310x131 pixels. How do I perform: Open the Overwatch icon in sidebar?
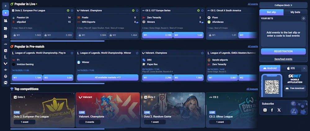[6, 76]
